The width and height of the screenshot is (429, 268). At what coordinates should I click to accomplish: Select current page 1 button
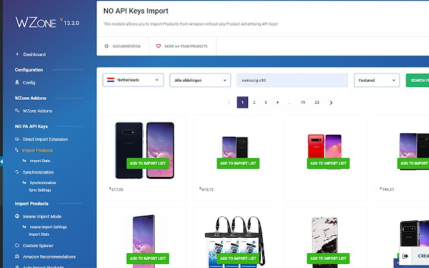click(x=243, y=103)
